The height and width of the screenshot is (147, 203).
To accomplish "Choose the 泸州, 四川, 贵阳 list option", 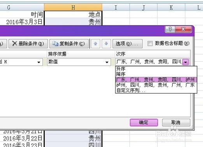I will [156, 85].
